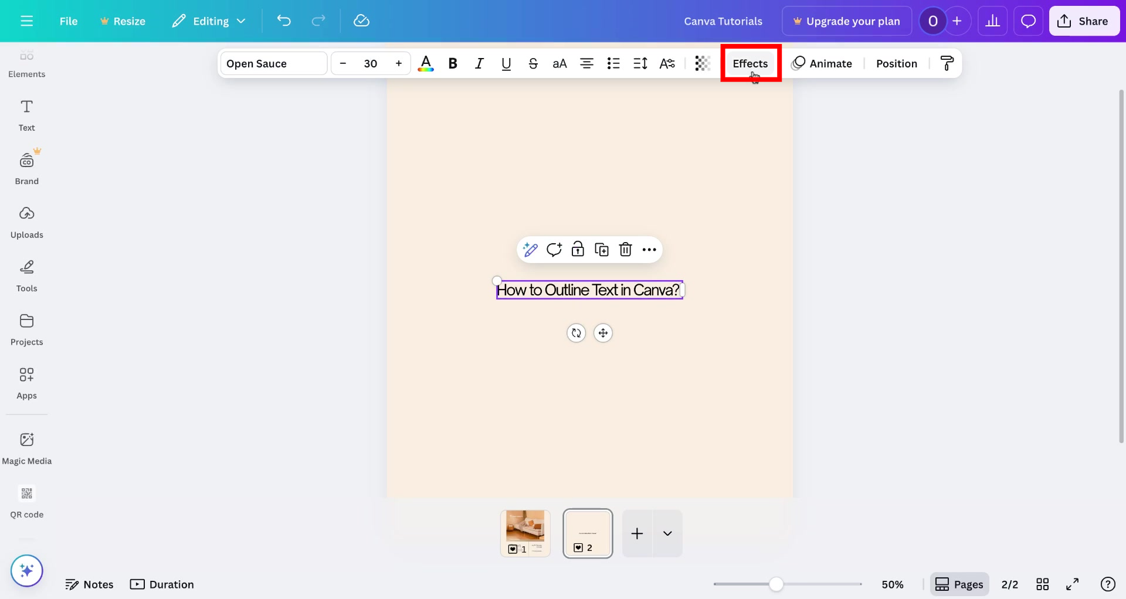This screenshot has width=1126, height=599.
Task: Apply strikethrough to the selected text
Action: [533, 63]
